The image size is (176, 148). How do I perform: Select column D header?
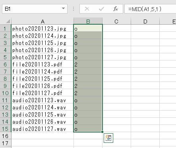point(145,21)
